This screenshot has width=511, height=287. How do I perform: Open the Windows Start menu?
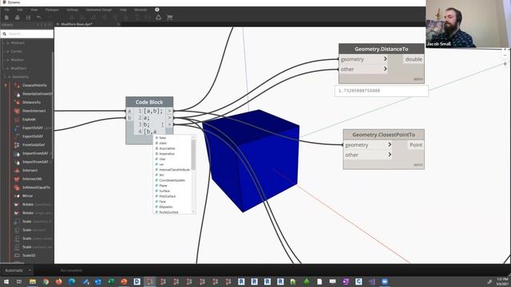(x=6, y=281)
